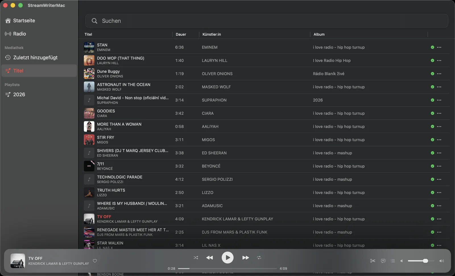455x276 pixels.
Task: Click the green status check for TECHNOLOGIC PARADE
Action: click(x=432, y=179)
